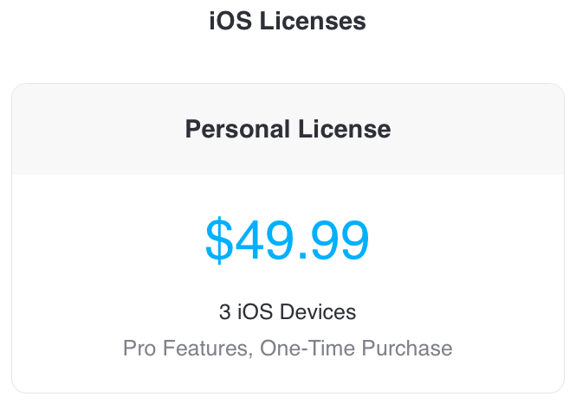Select the 3 iOS Devices text
Screen dimensions: 576x403
[288, 311]
